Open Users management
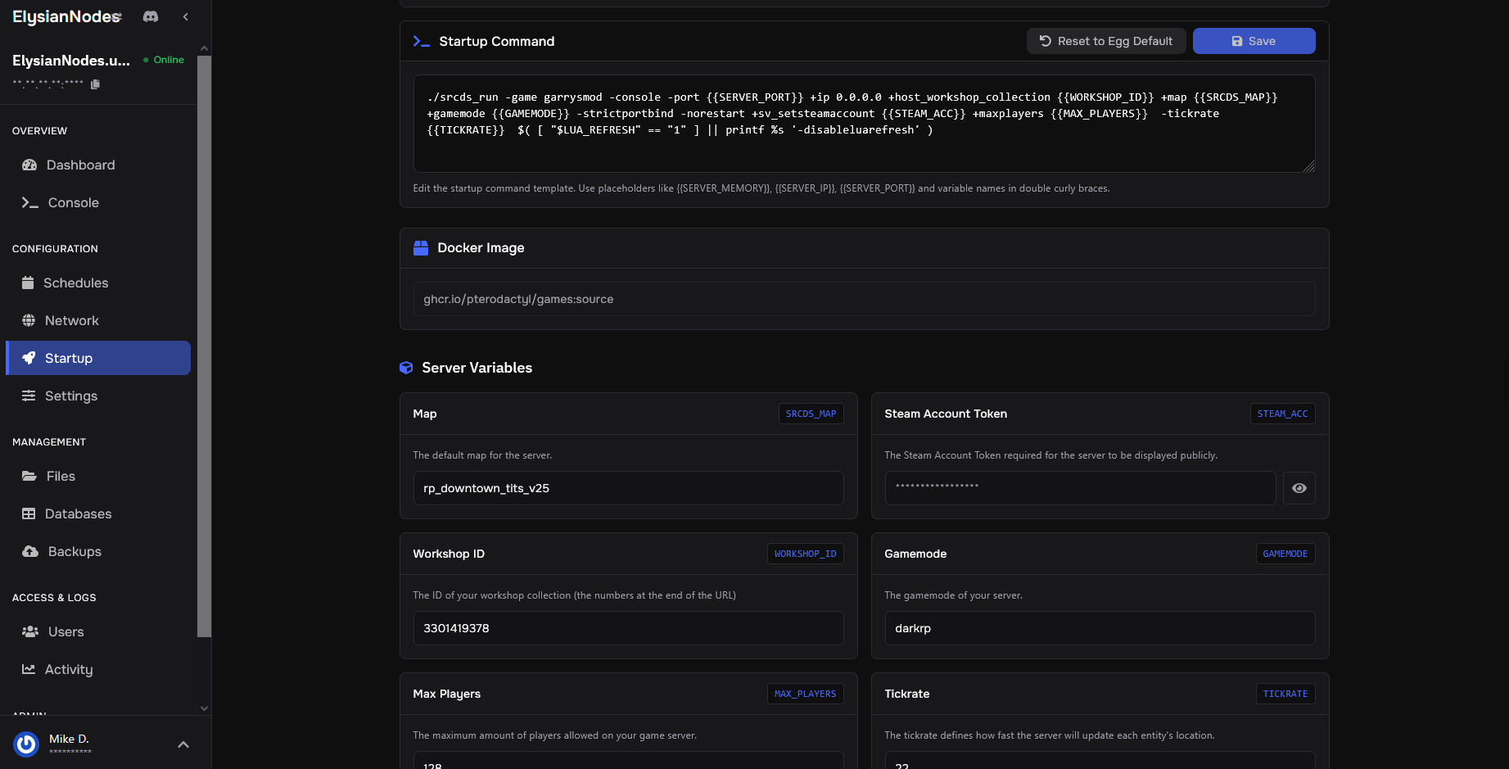 [x=98, y=631]
